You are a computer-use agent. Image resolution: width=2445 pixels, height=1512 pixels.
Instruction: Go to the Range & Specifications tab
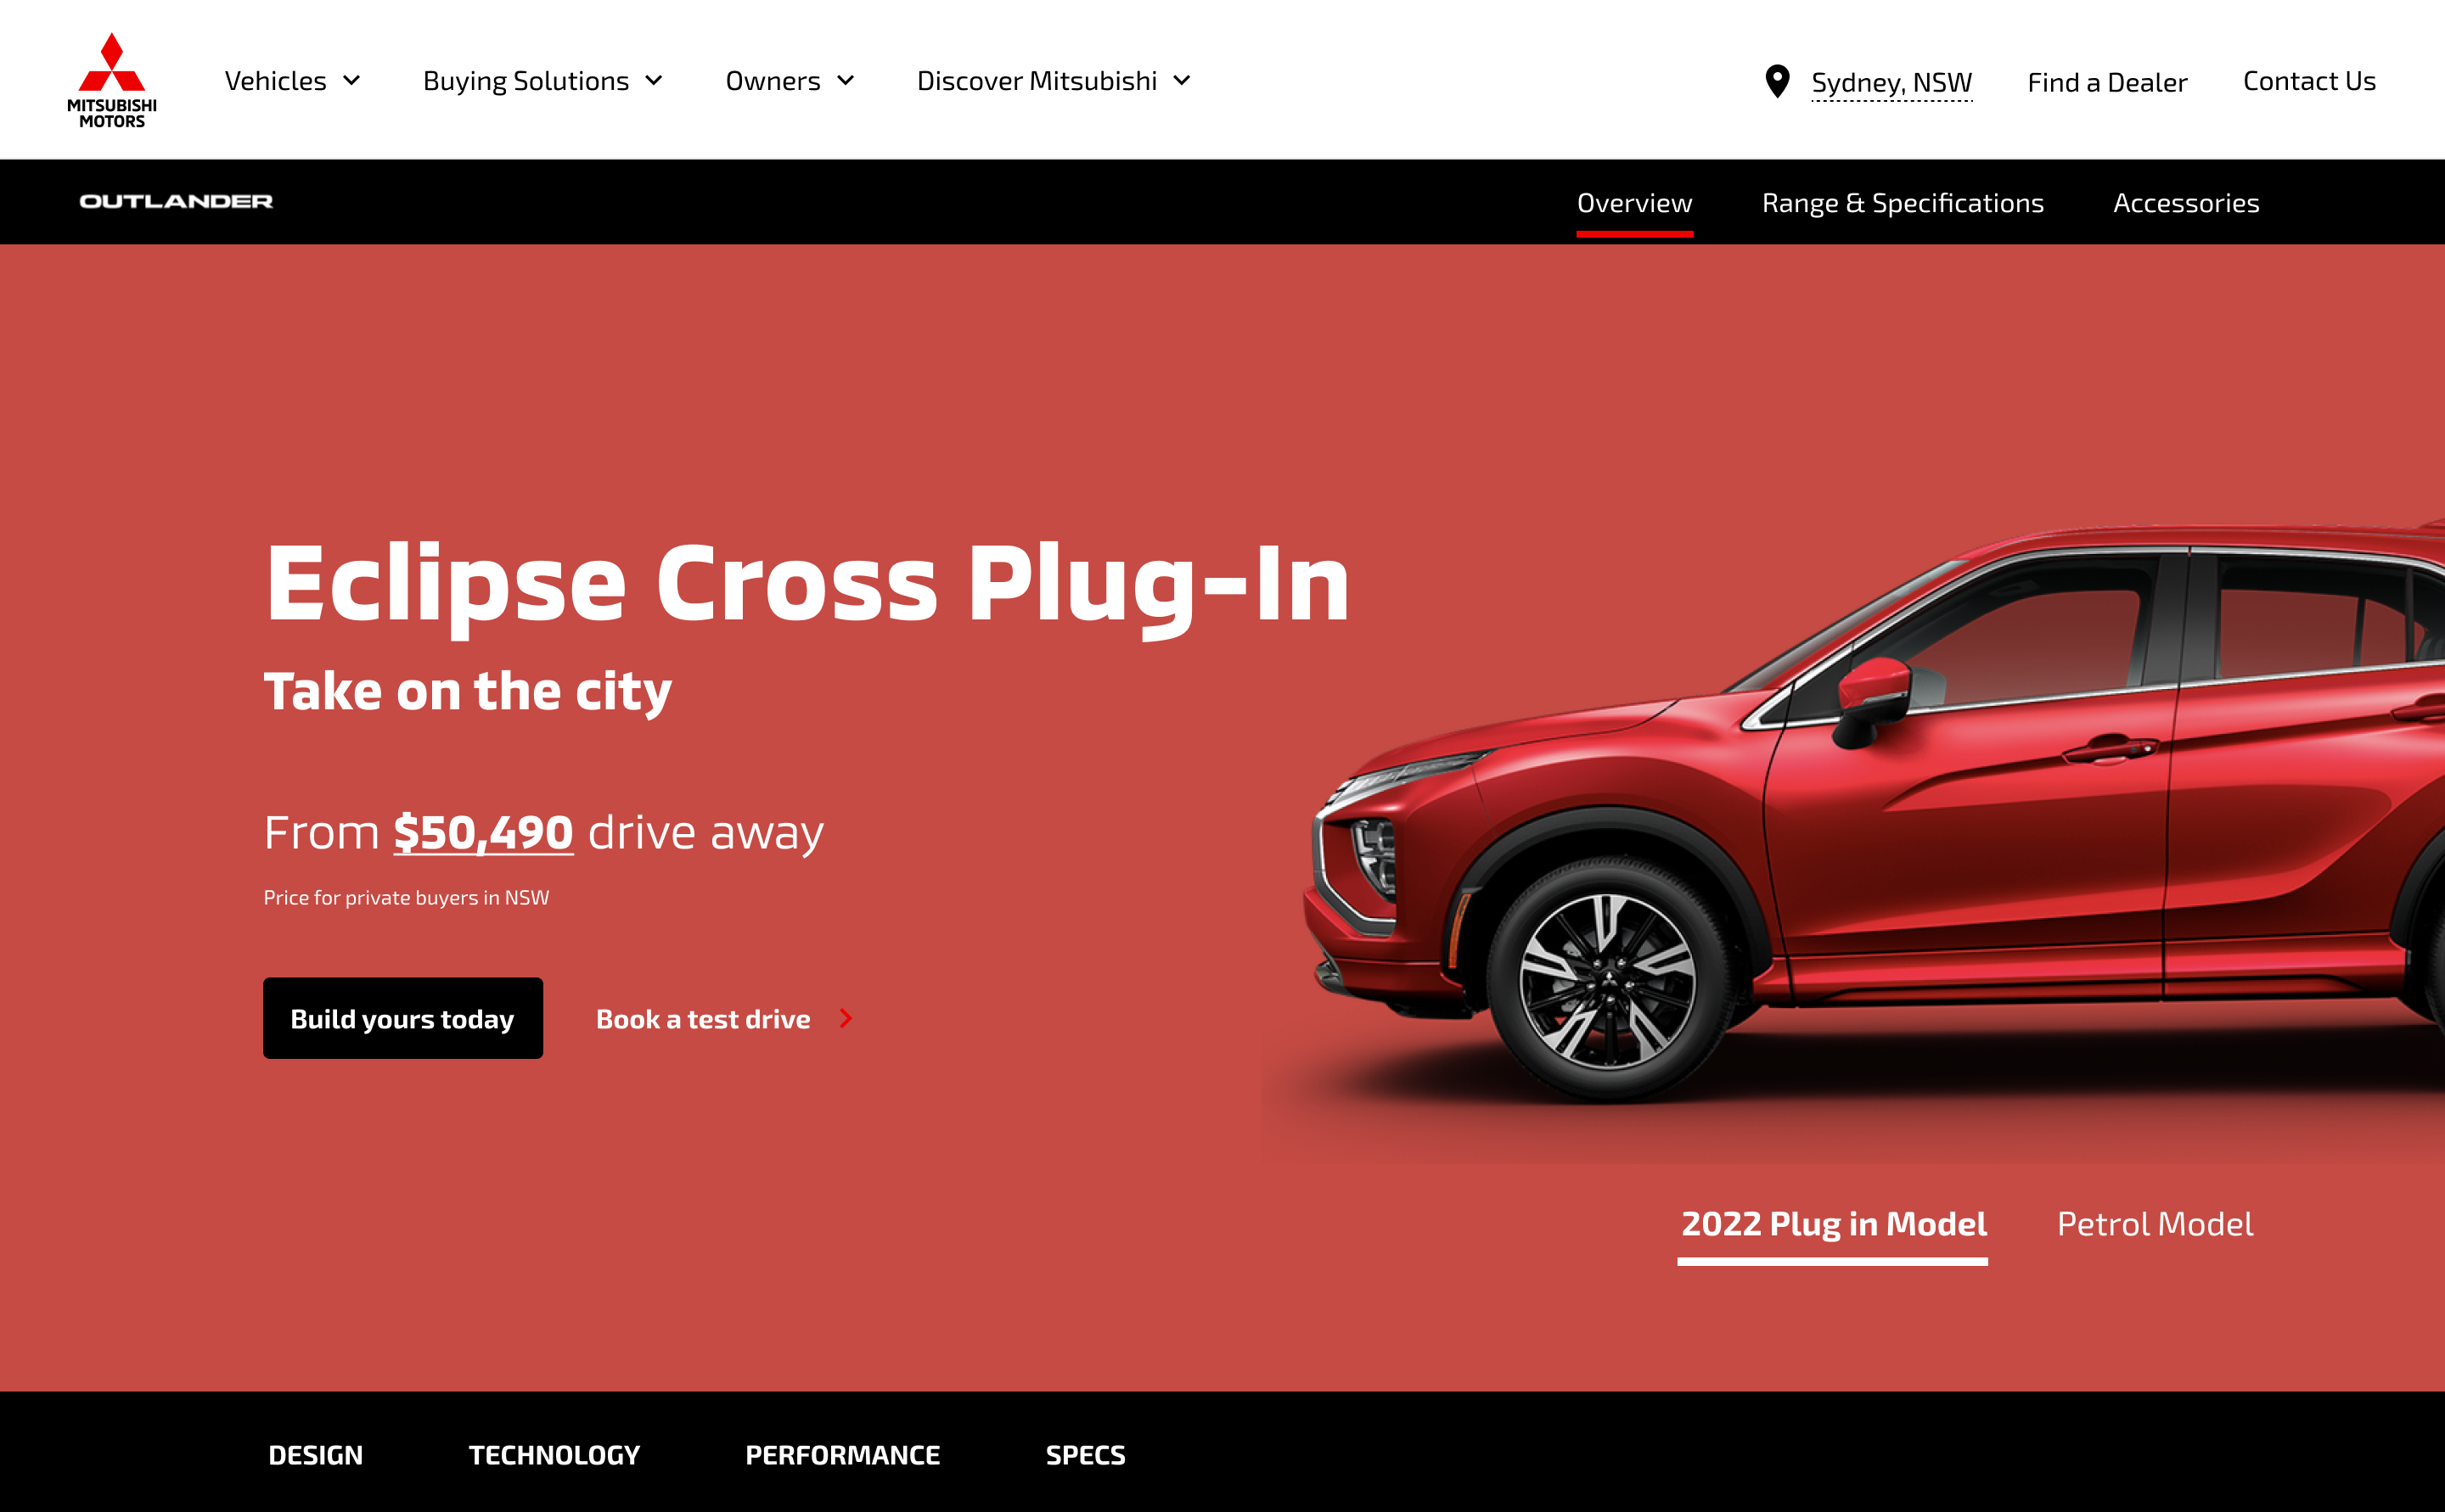tap(1903, 203)
